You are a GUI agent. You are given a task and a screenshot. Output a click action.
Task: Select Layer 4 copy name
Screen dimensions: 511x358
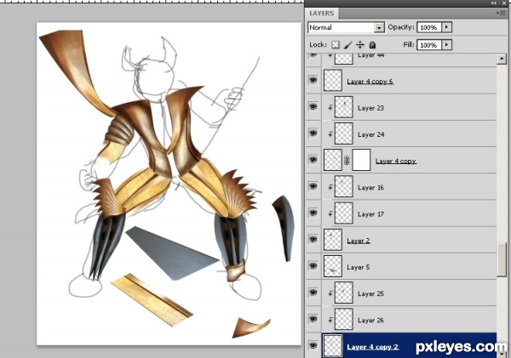click(x=396, y=161)
